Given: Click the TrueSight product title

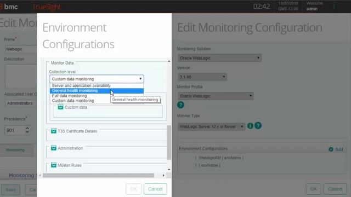Looking at the screenshot, I should [x=47, y=7].
